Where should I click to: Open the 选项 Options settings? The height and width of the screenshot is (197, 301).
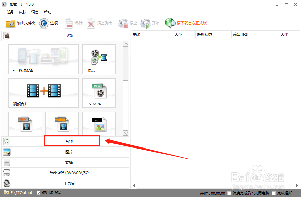pyautogui.click(x=49, y=24)
